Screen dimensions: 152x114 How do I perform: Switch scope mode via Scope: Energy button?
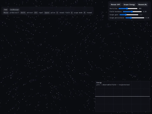(x=129, y=5)
